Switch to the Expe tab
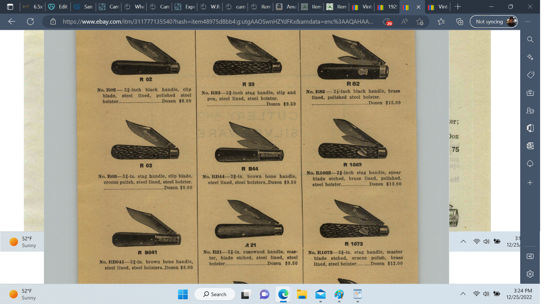This screenshot has width=555, height=304. (x=185, y=7)
